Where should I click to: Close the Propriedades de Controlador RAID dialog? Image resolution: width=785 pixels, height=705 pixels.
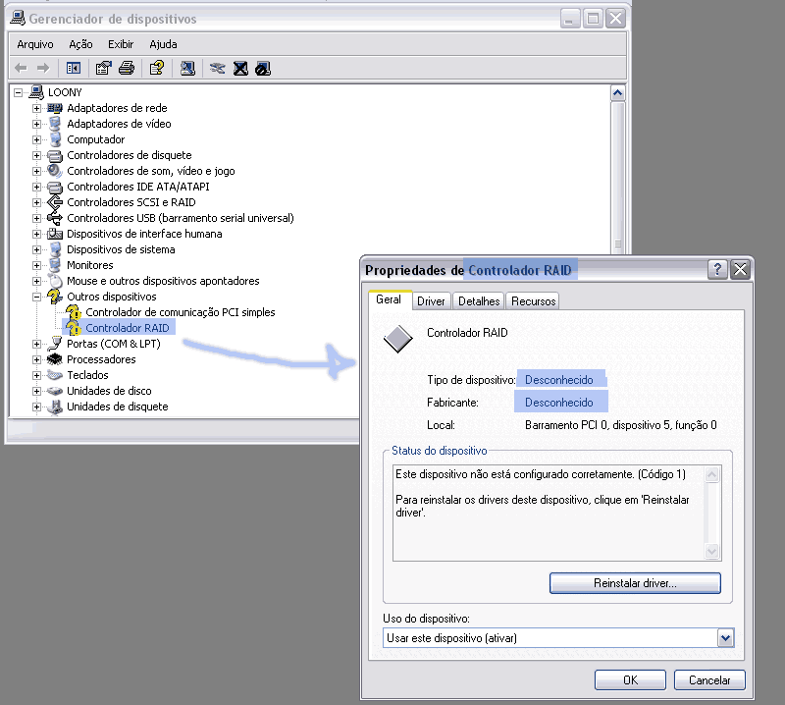pyautogui.click(x=740, y=270)
